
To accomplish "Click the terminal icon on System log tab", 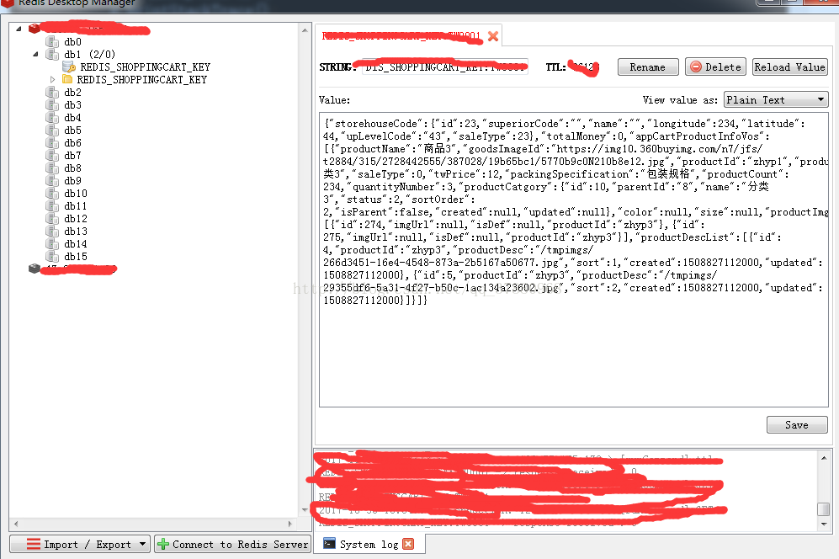I will point(330,544).
